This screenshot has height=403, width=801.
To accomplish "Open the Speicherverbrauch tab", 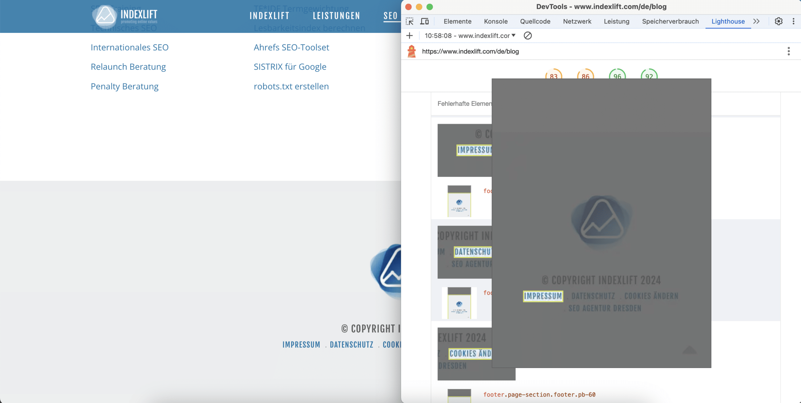I will click(670, 21).
